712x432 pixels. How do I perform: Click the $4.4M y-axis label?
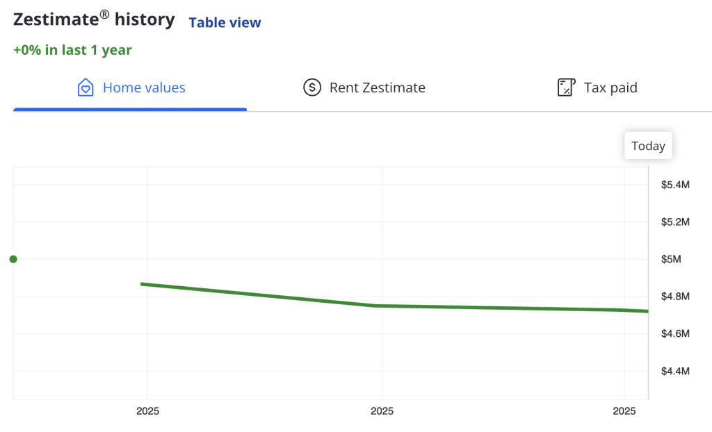(675, 372)
